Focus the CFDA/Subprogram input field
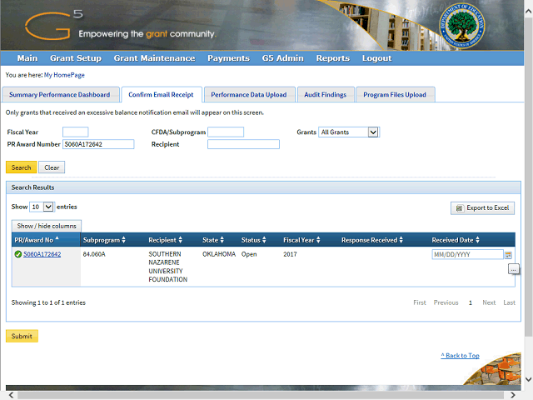Viewport: 533px width, 400px height. click(x=226, y=132)
